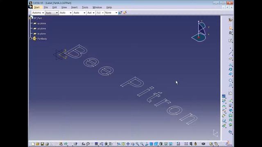This screenshot has width=262, height=147.
Task: Open the fill color Automatic dropdown
Action: tap(38, 13)
